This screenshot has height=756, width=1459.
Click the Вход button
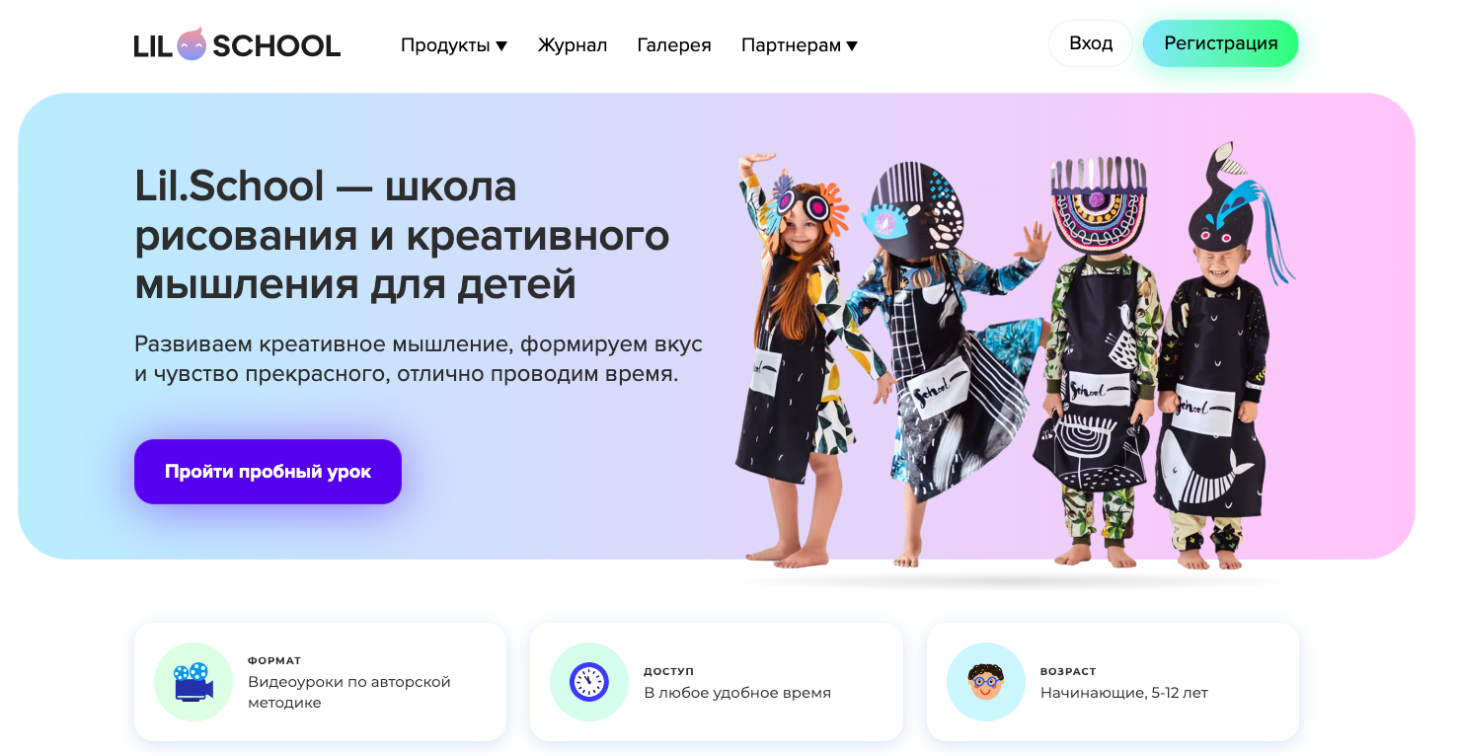click(x=1091, y=43)
